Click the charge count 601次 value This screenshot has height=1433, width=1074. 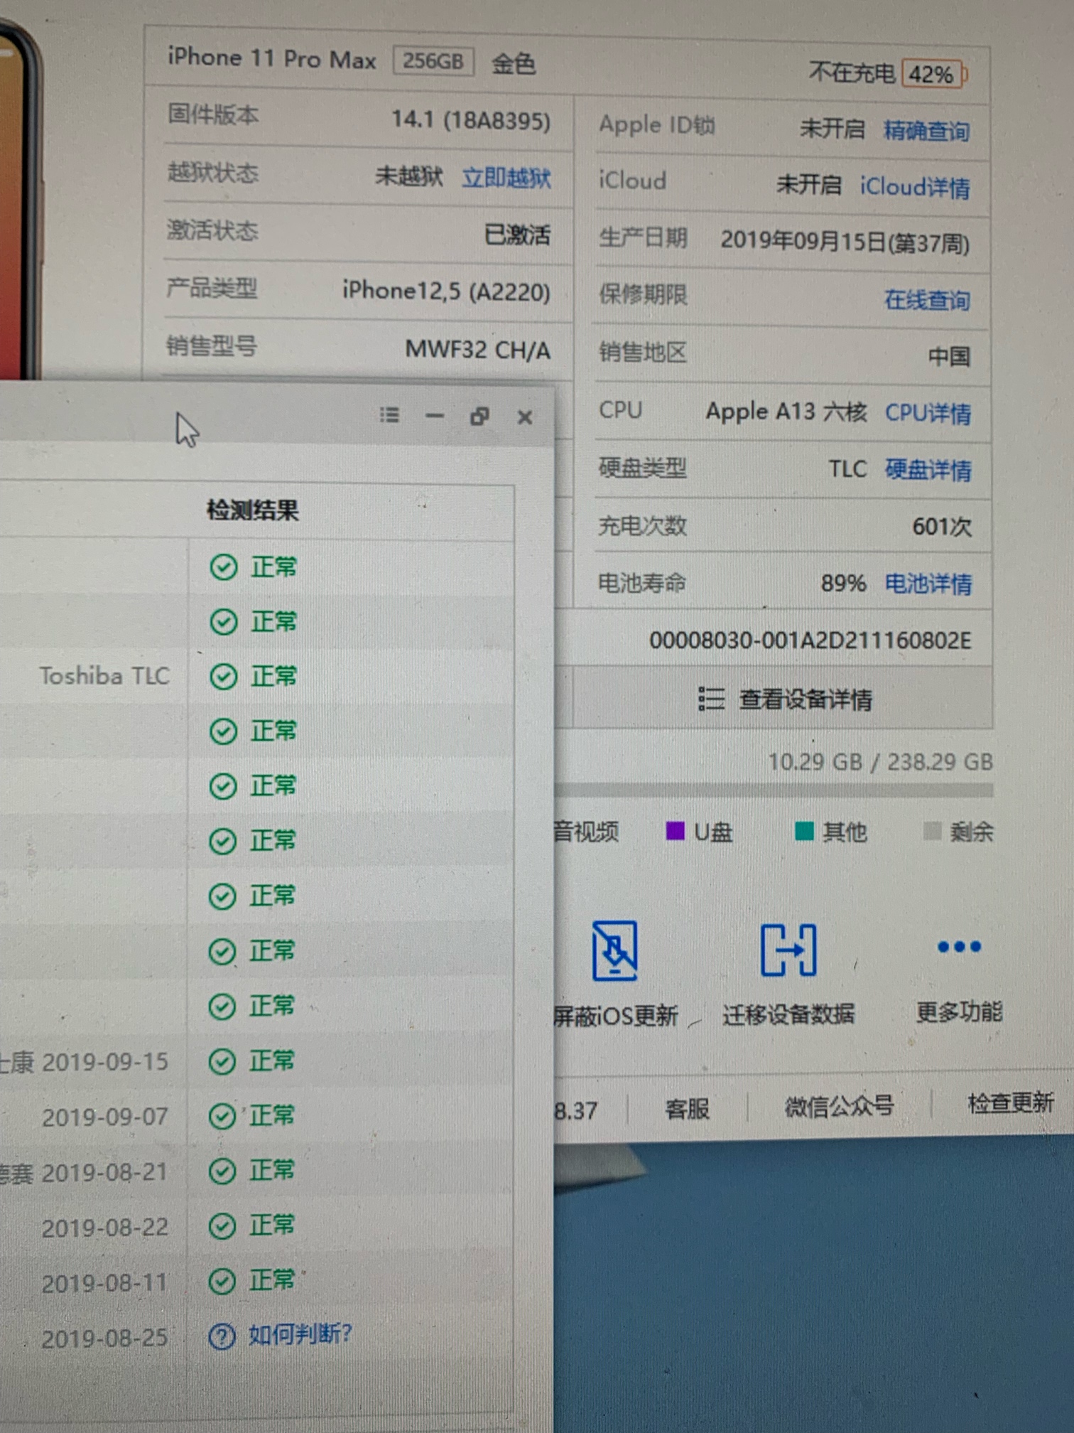tap(942, 527)
